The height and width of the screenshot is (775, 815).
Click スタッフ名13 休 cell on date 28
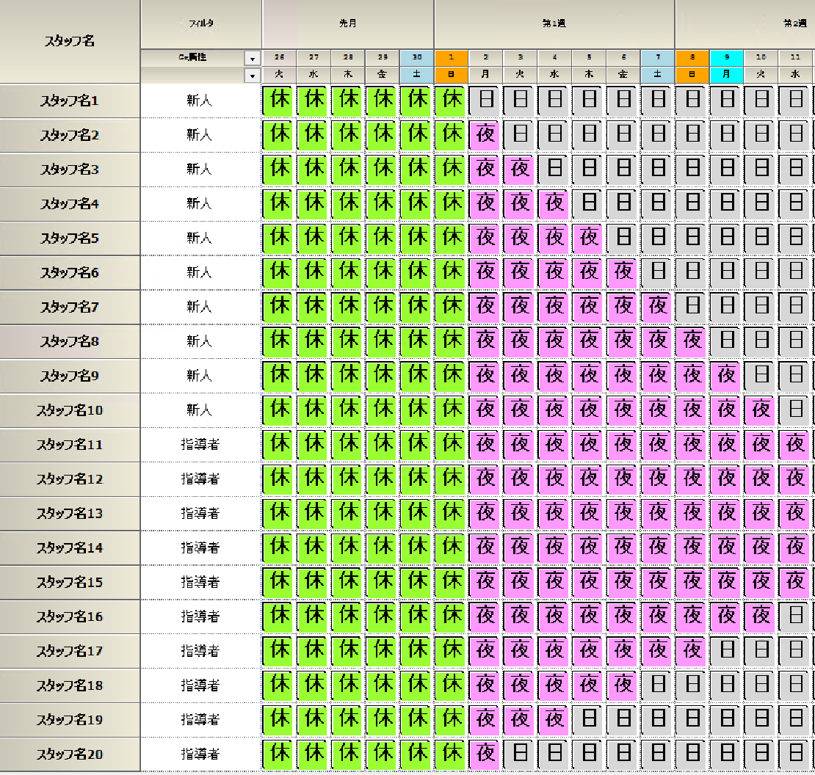(x=348, y=513)
